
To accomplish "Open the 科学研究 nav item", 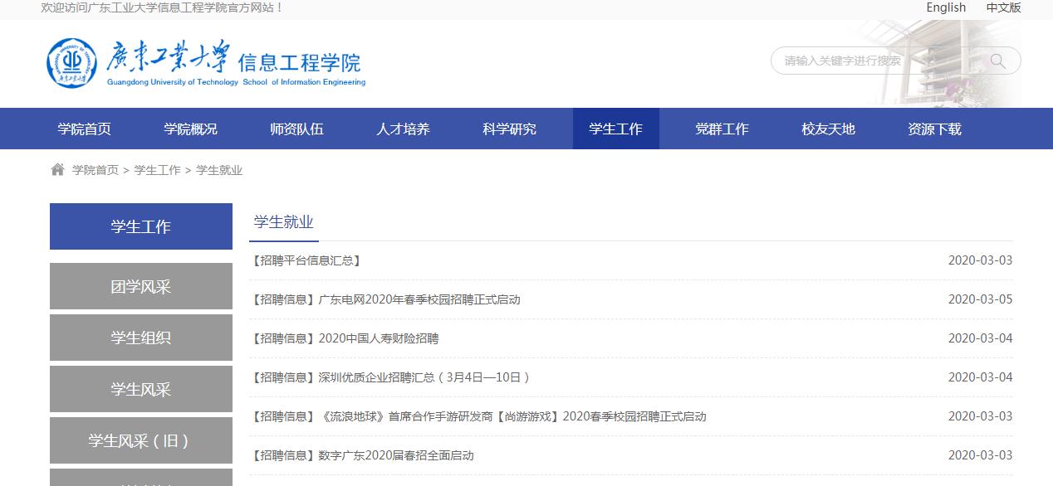I will pos(509,129).
